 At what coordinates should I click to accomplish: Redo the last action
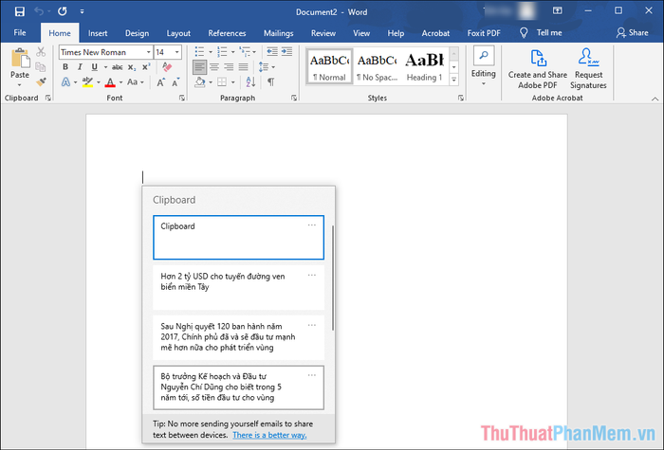pyautogui.click(x=63, y=11)
